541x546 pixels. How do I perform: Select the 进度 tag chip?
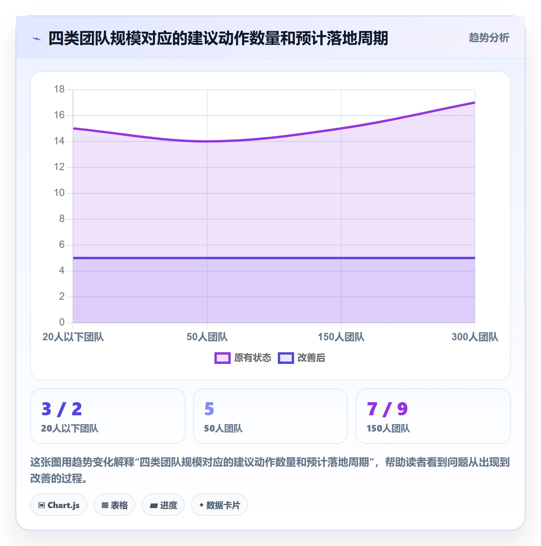coord(163,505)
